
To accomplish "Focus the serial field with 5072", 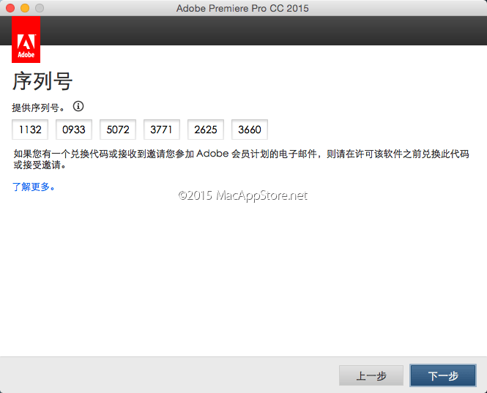I will coord(118,130).
